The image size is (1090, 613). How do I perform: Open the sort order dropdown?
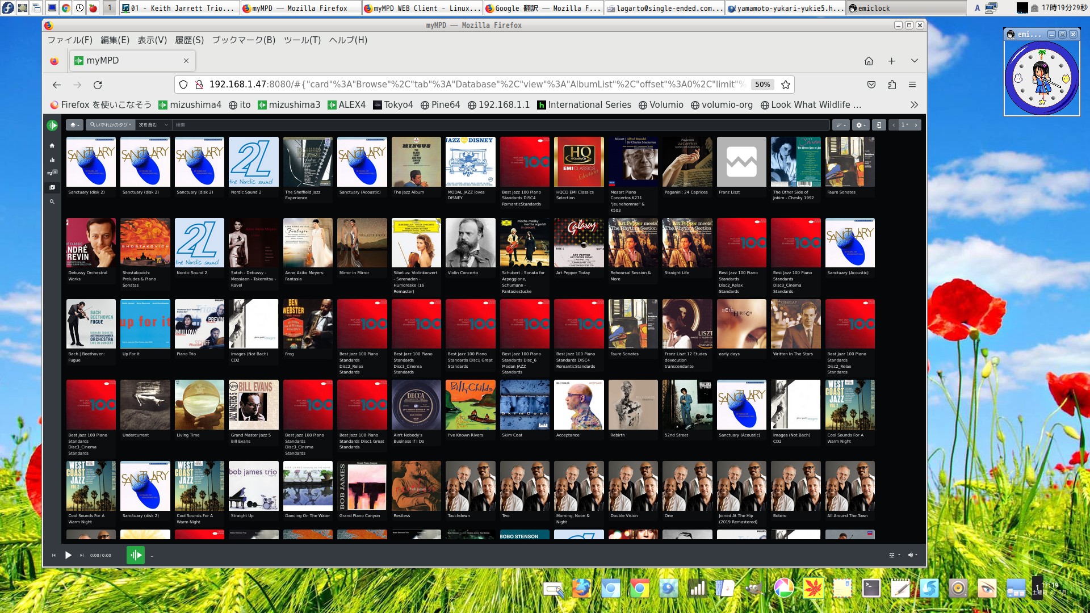click(840, 125)
